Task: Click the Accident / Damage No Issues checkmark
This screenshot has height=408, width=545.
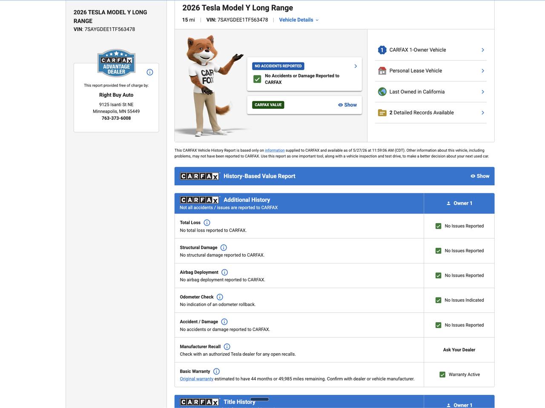Action: 438,325
